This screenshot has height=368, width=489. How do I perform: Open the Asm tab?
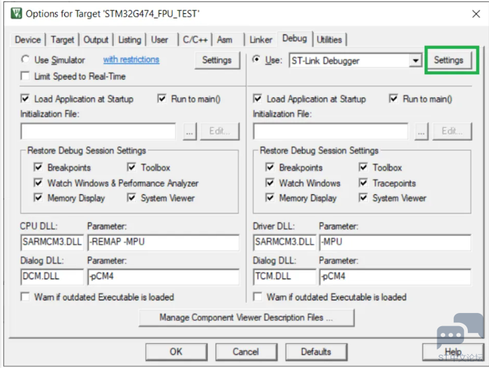pos(225,40)
